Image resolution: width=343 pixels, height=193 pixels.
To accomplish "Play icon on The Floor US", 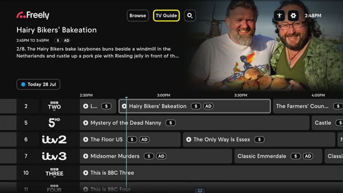I will [85, 139].
